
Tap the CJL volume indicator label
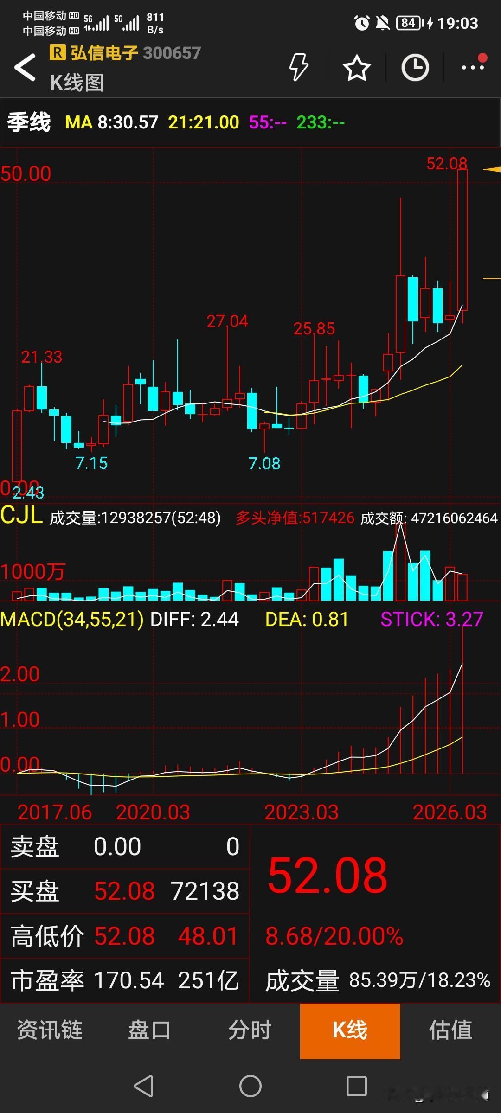click(21, 515)
